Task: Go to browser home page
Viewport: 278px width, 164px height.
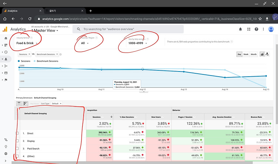Action: point(5,19)
